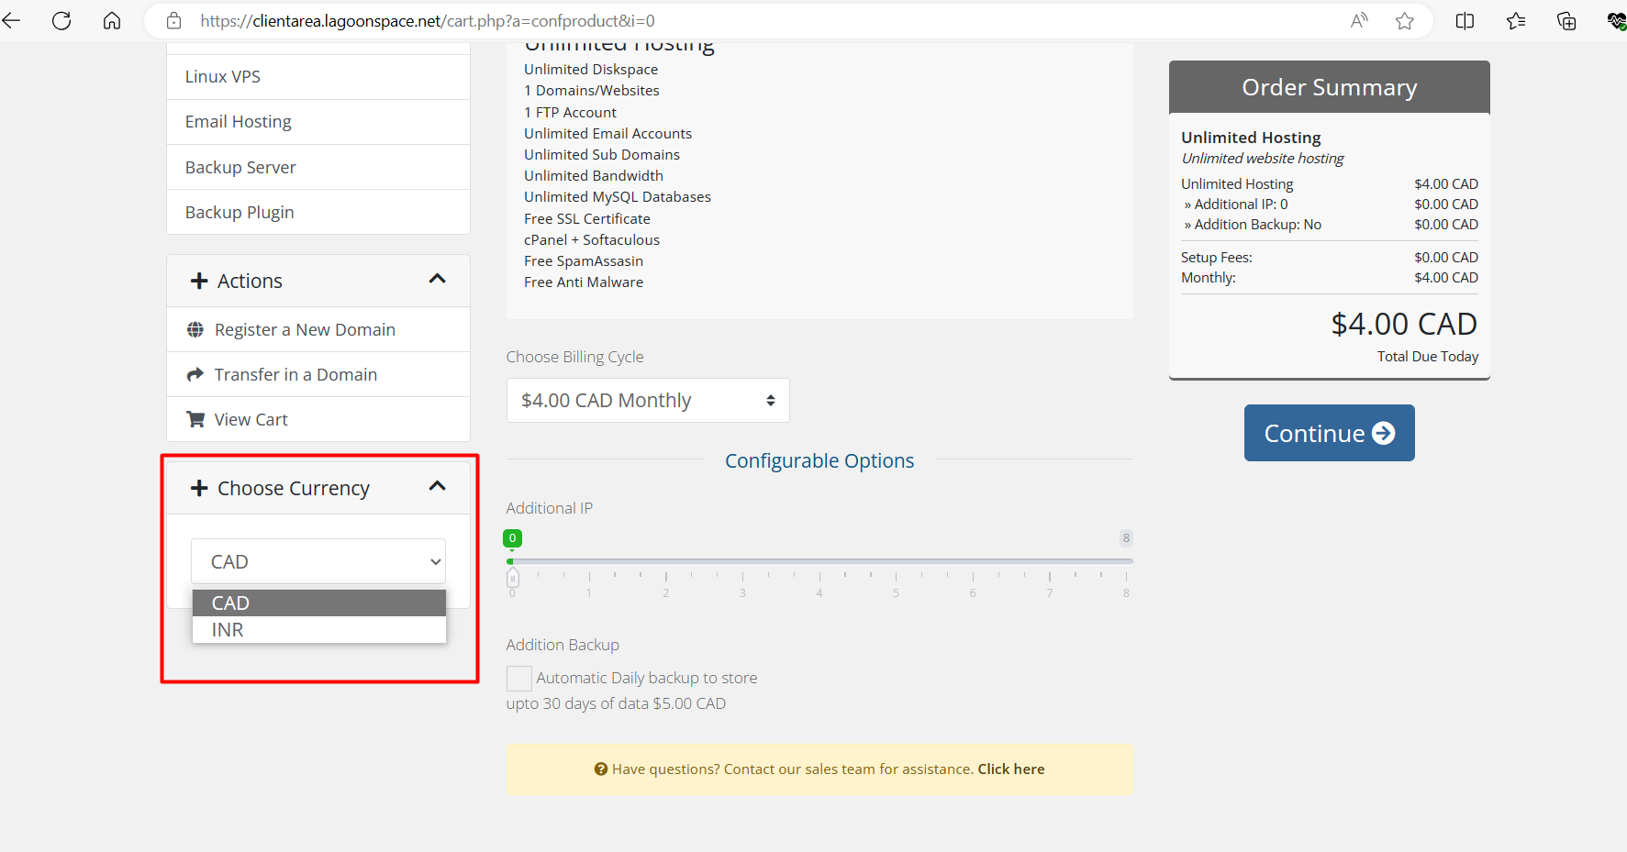Click the Read aloud icon in address bar
The height and width of the screenshot is (852, 1627).
click(x=1359, y=21)
